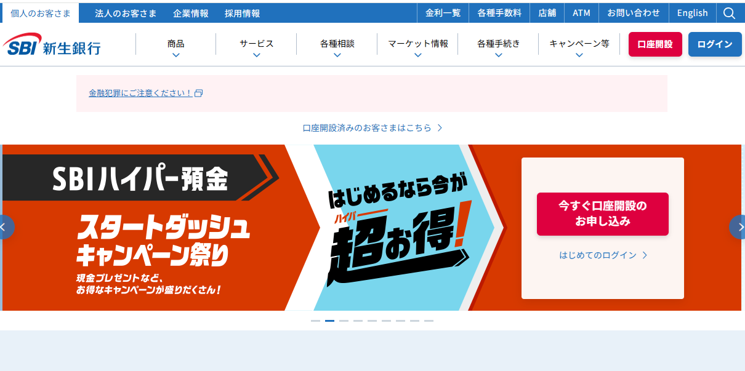Select the ATM locator menu item
745x371 pixels.
581,12
